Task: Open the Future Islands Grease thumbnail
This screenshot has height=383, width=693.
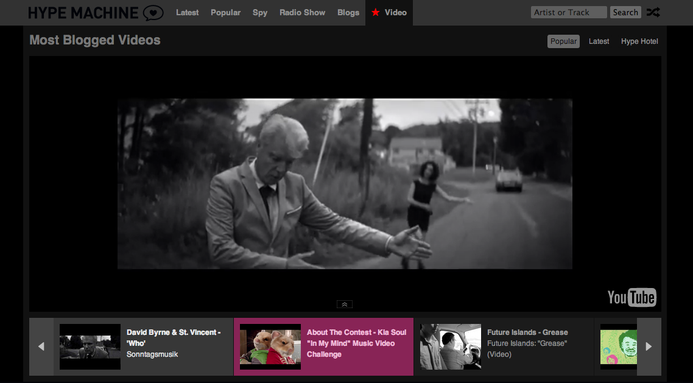Action: click(x=451, y=347)
